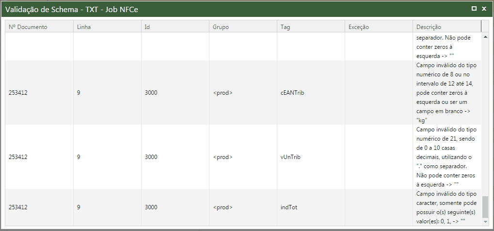Click the Descrição column header
Screen dimensions: 494x231
point(429,27)
